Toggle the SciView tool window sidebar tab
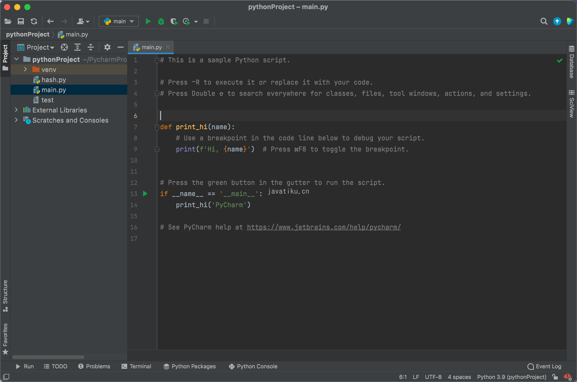The width and height of the screenshot is (577, 382). pos(572,104)
